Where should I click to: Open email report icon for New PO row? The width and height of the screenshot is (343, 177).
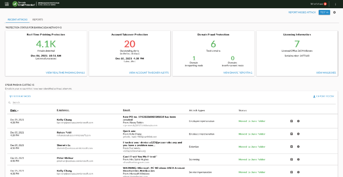(x=291, y=121)
